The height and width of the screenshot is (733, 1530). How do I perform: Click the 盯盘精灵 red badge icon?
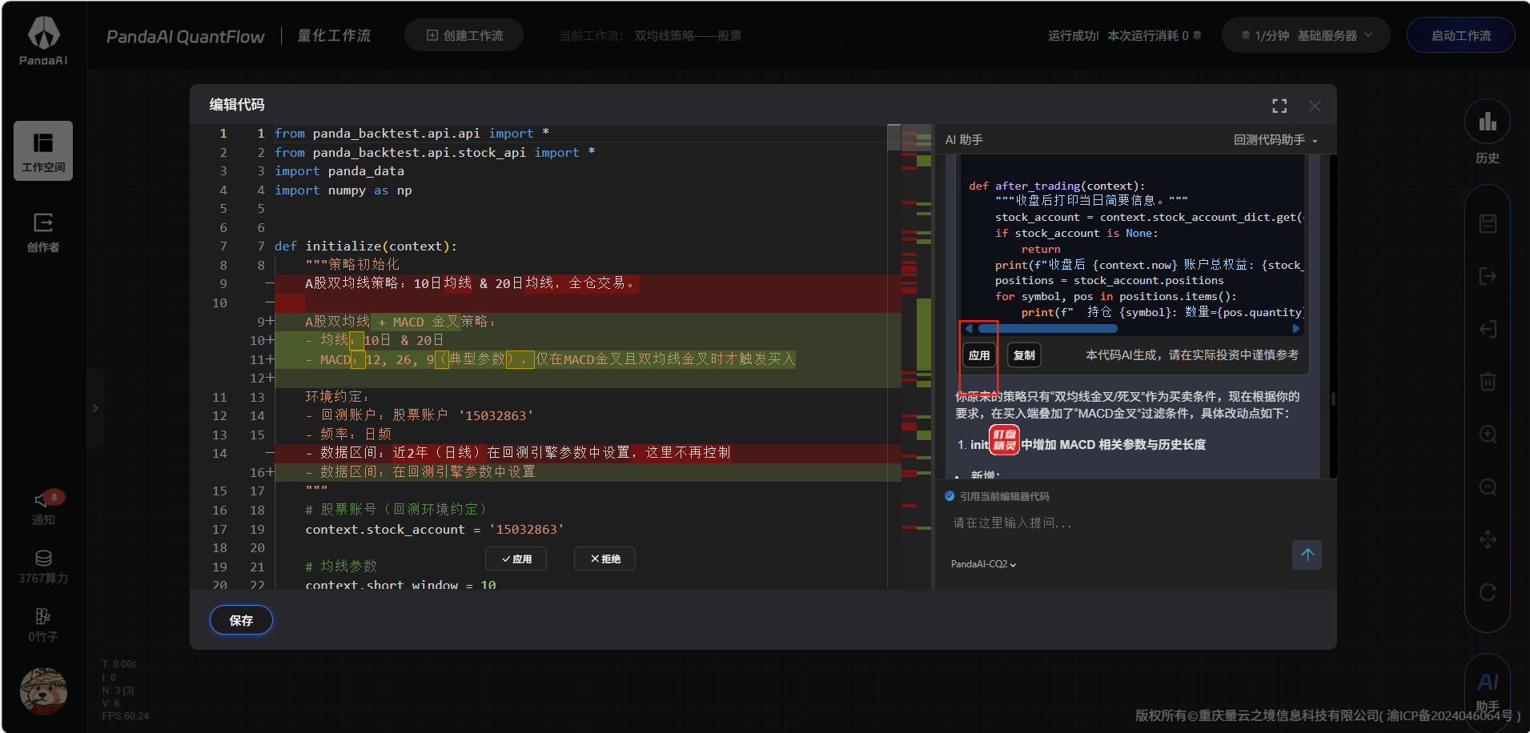(x=1004, y=440)
